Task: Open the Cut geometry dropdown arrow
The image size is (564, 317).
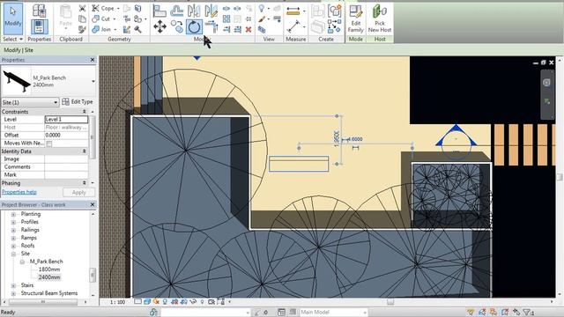Action: [x=115, y=18]
